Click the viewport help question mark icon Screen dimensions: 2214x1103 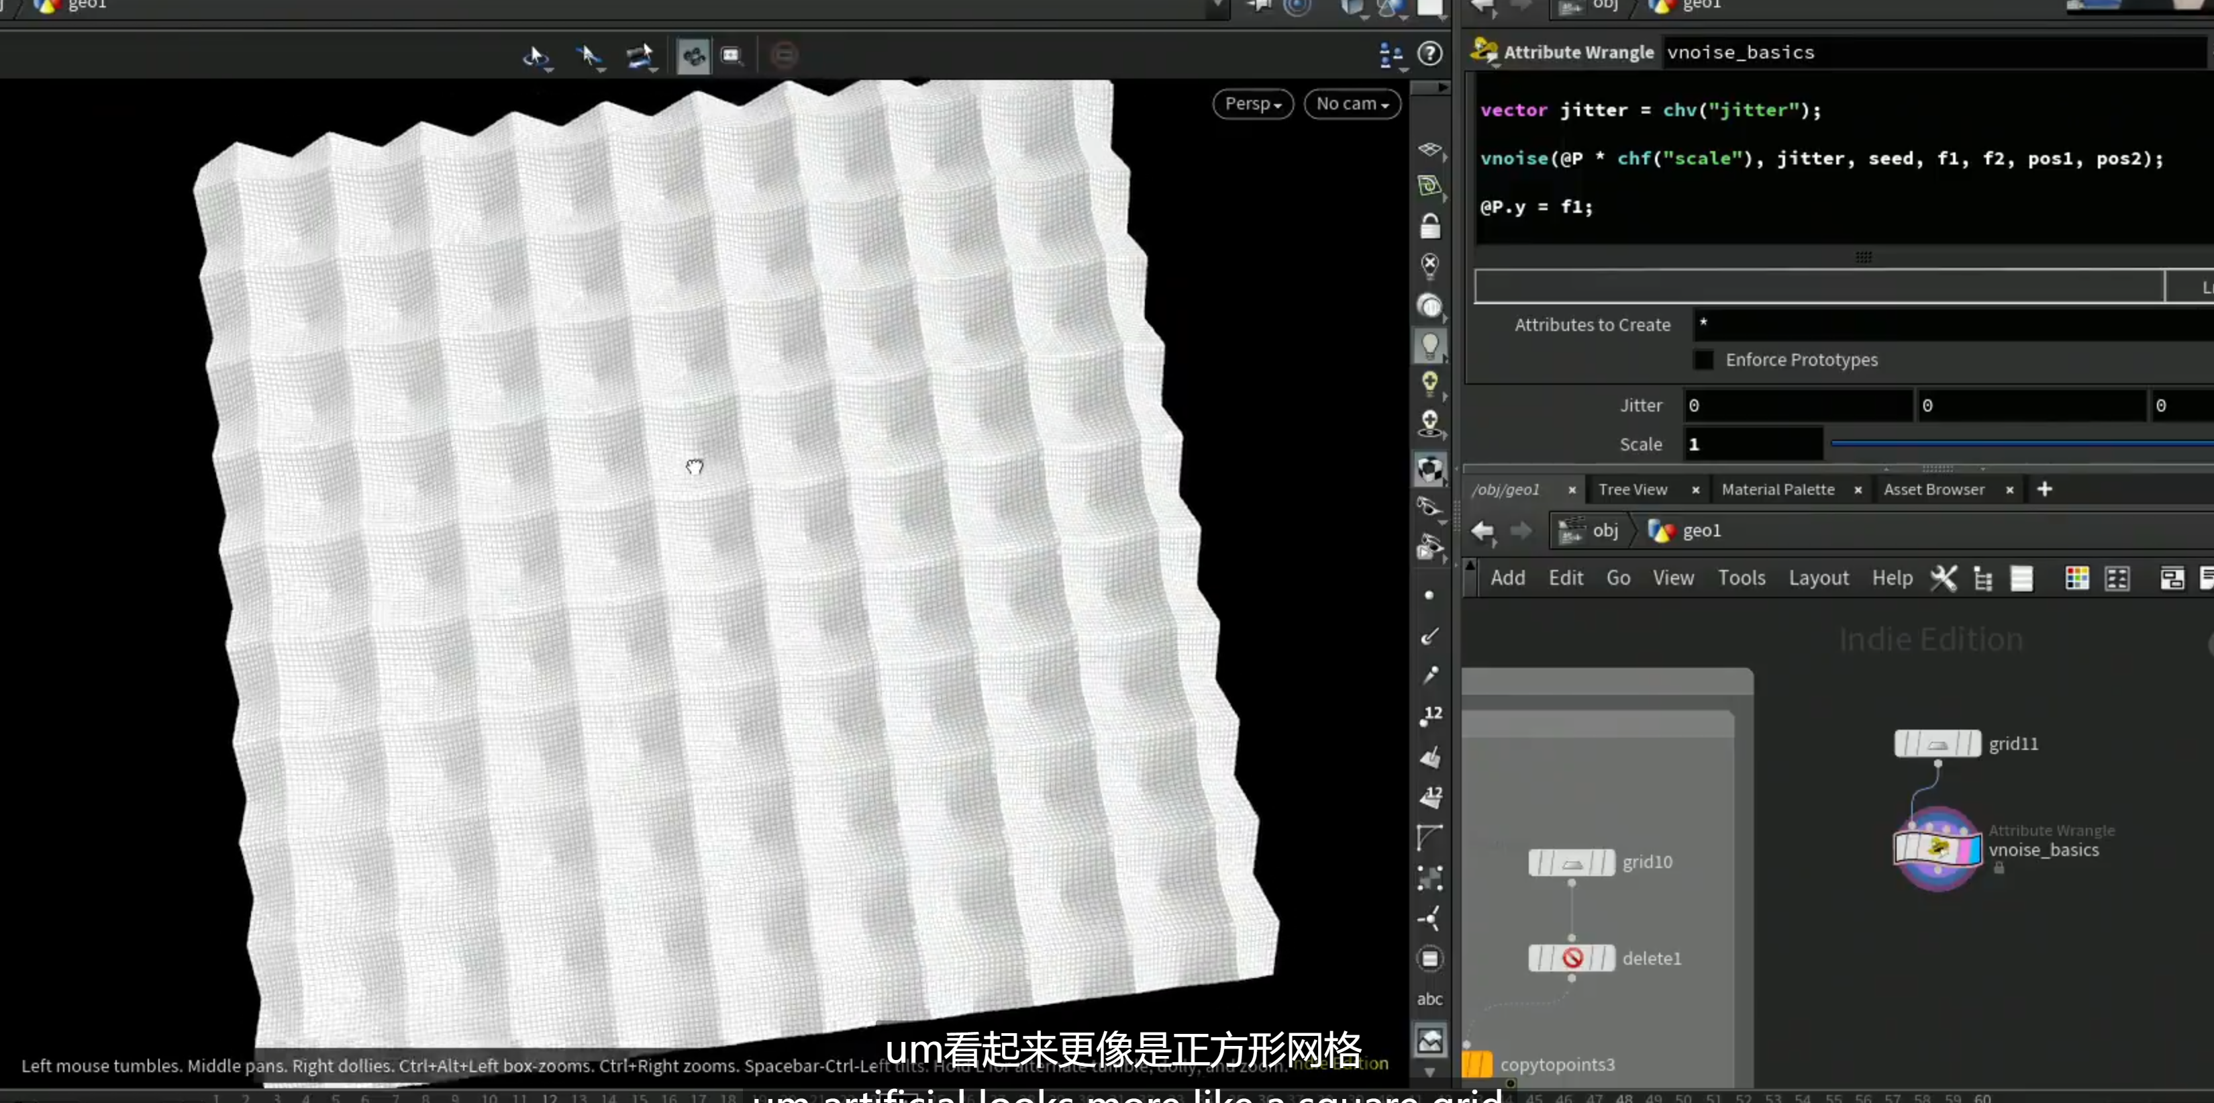[1429, 54]
